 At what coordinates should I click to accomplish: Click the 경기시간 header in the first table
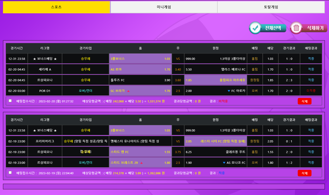pos(17,48)
